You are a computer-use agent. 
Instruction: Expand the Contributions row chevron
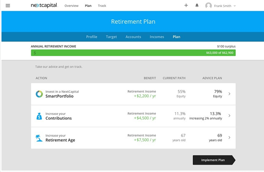[x=229, y=116]
